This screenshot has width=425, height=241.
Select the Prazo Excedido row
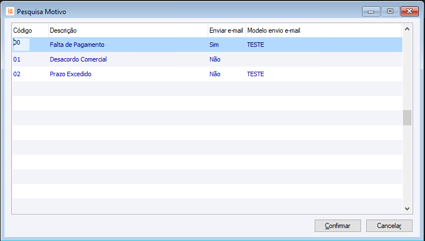pos(207,74)
